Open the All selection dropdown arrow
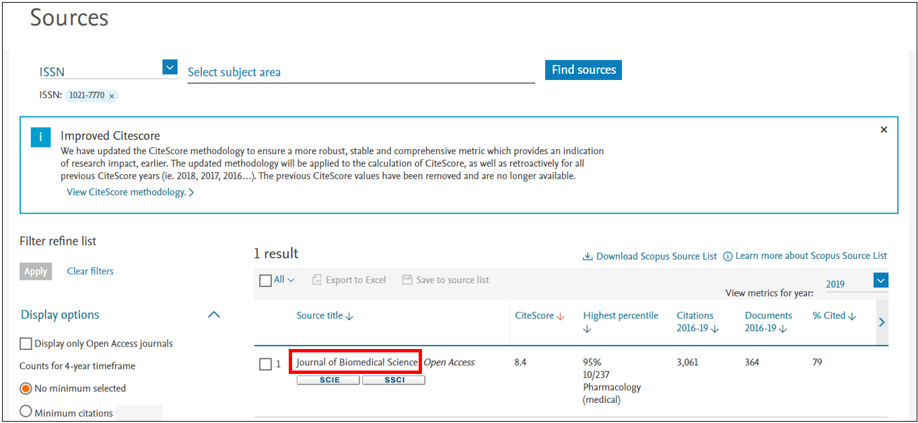 (291, 280)
